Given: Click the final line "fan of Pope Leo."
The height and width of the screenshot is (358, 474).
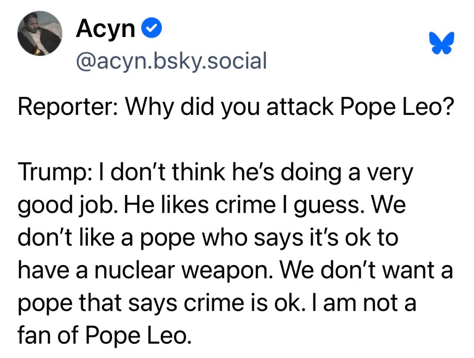Looking at the screenshot, I should pos(104,335).
